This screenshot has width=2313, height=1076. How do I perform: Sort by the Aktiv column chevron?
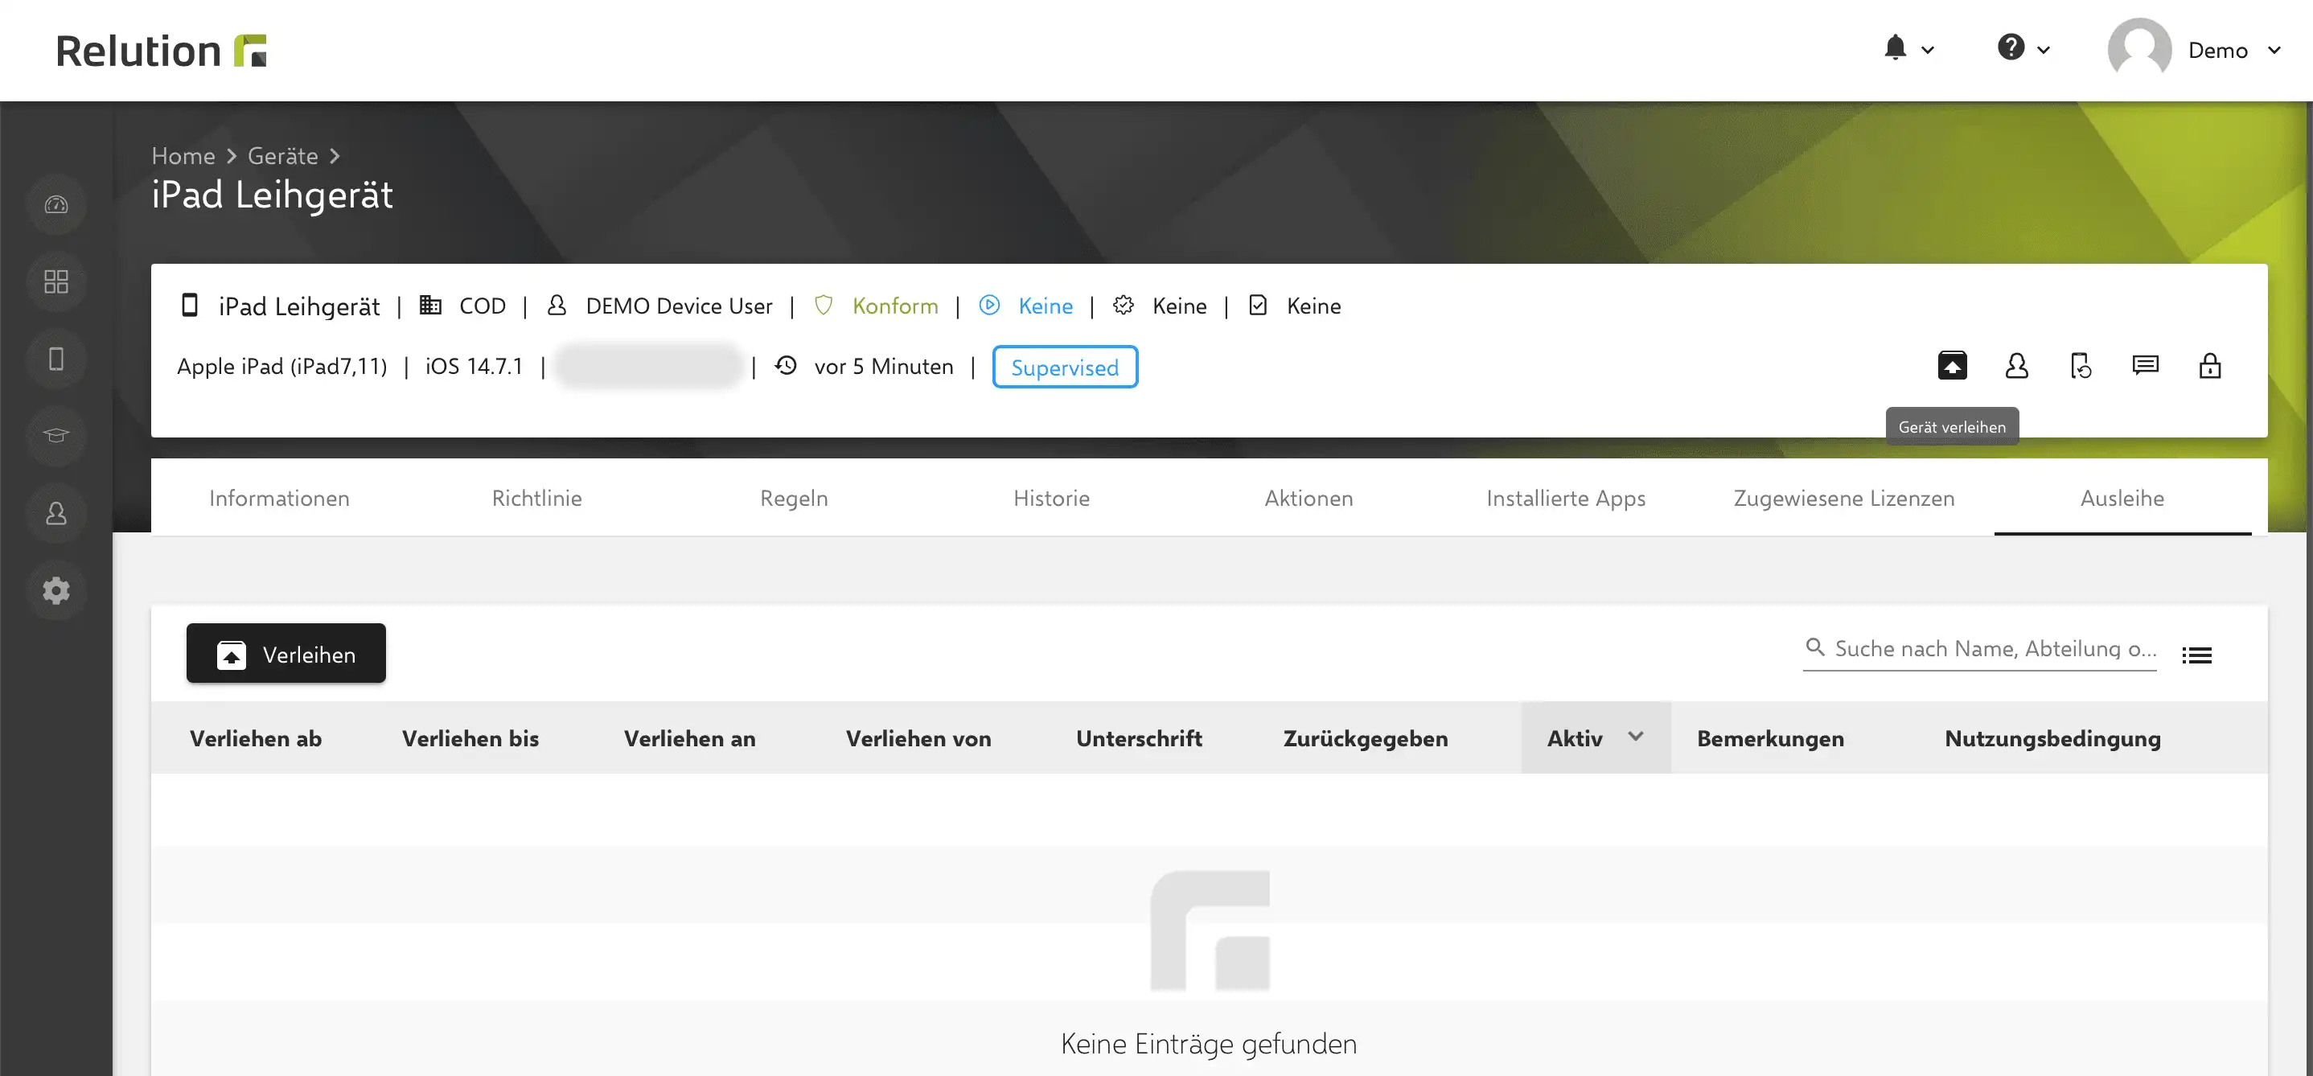[1635, 737]
